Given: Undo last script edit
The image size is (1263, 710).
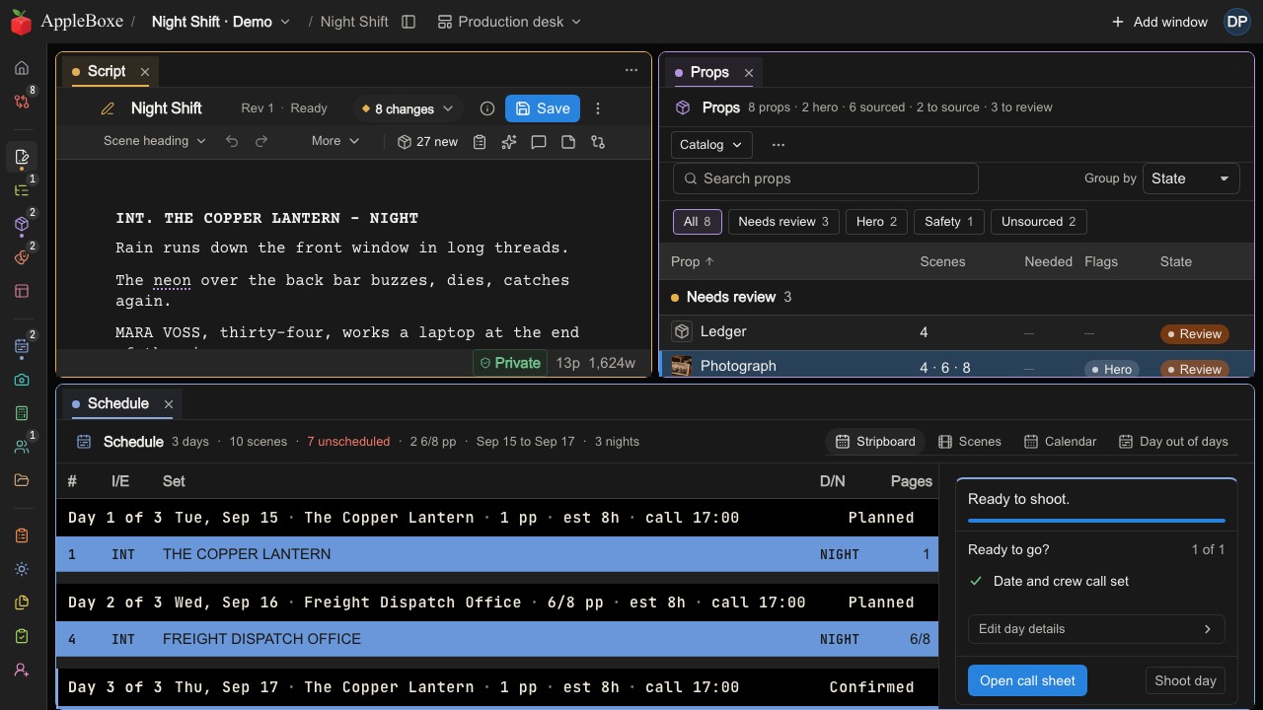Looking at the screenshot, I should pos(232,141).
